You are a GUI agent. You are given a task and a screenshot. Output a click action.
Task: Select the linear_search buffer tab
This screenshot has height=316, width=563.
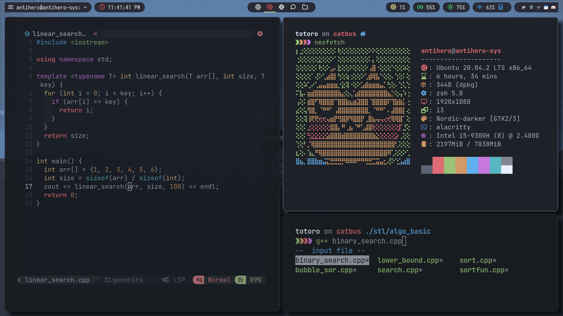pos(59,34)
